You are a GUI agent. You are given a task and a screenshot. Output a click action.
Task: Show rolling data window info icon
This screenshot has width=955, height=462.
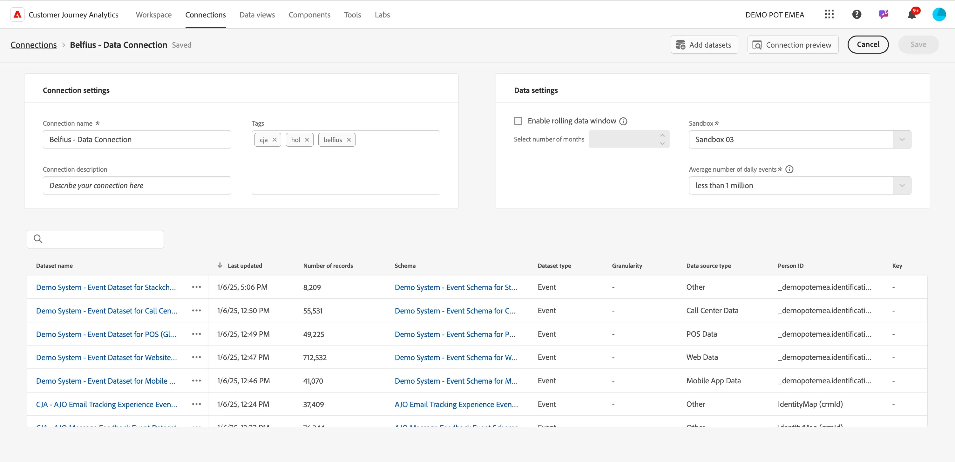623,121
